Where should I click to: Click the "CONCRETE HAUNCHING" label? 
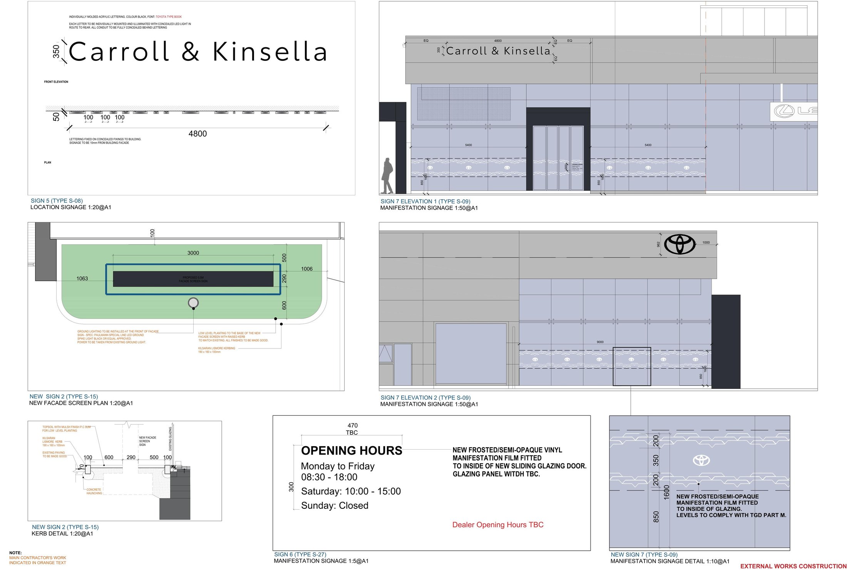(x=94, y=492)
